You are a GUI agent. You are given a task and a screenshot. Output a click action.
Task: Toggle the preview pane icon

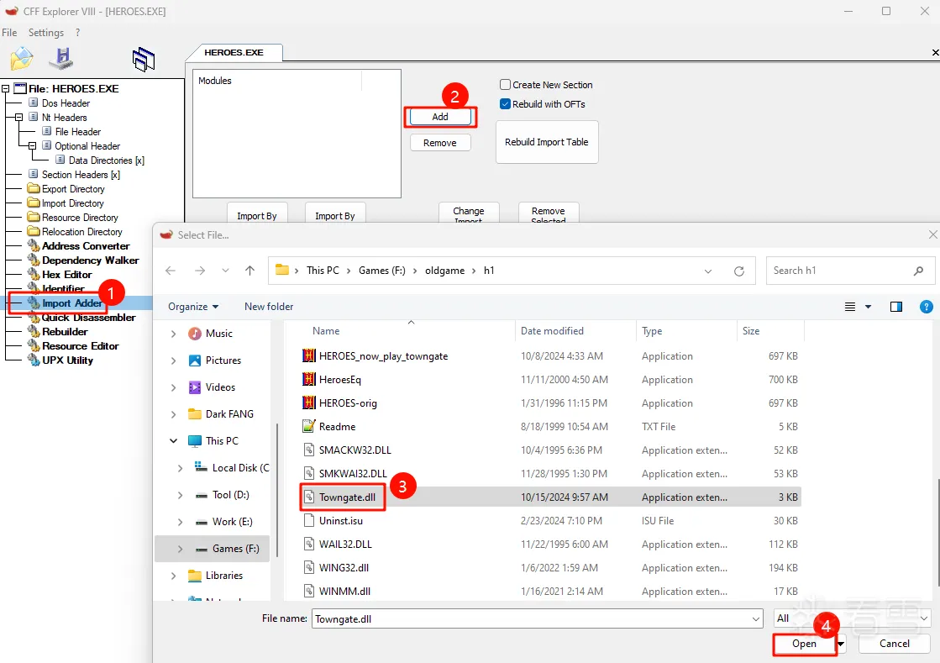click(x=896, y=307)
